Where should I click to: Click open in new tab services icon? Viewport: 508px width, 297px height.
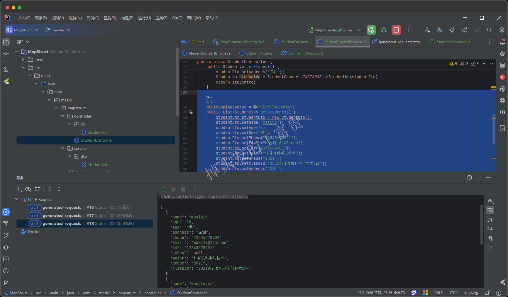pos(38,189)
